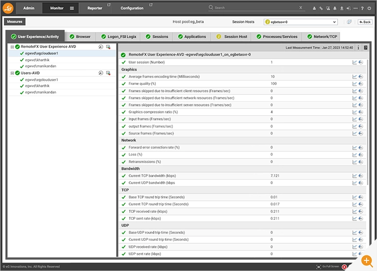Click the 'Current TCP round trip time (Seconds)' row

coord(242,204)
